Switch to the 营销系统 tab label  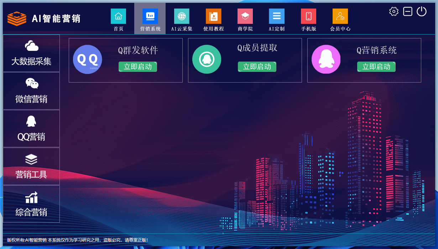click(150, 29)
